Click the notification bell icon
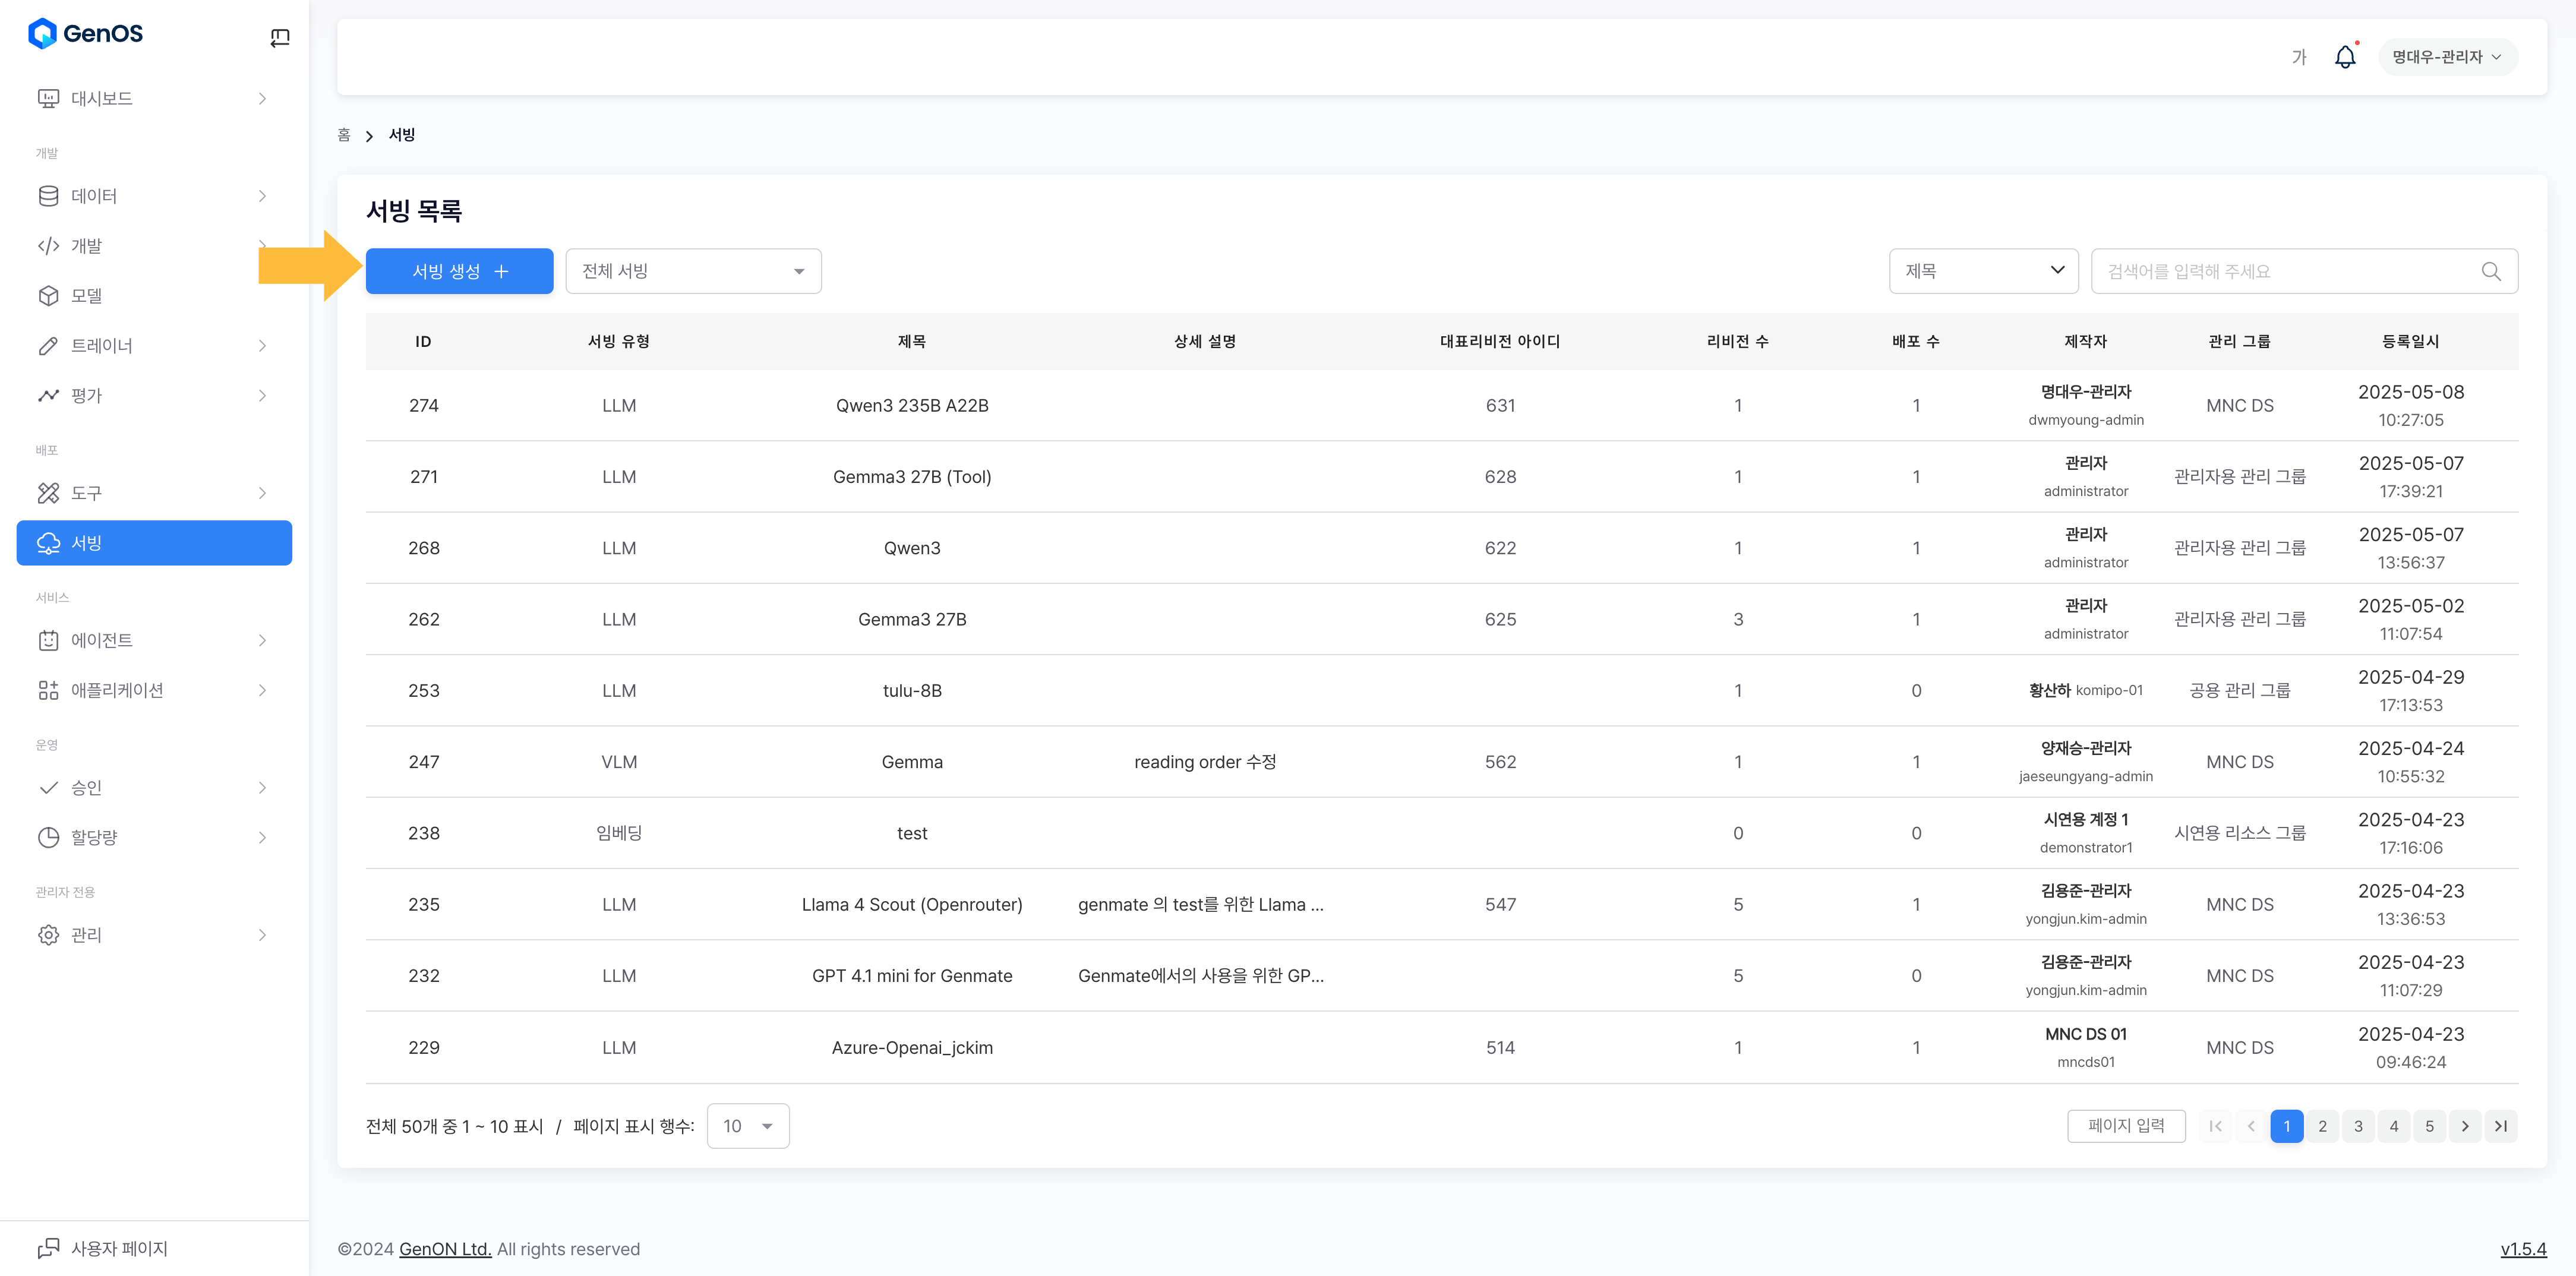 coord(2344,57)
